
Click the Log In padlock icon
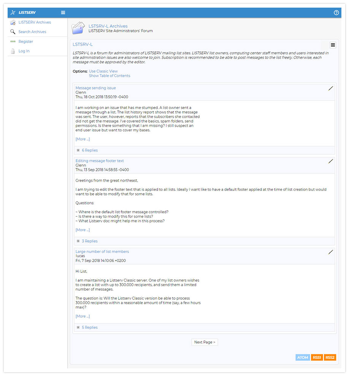13,51
